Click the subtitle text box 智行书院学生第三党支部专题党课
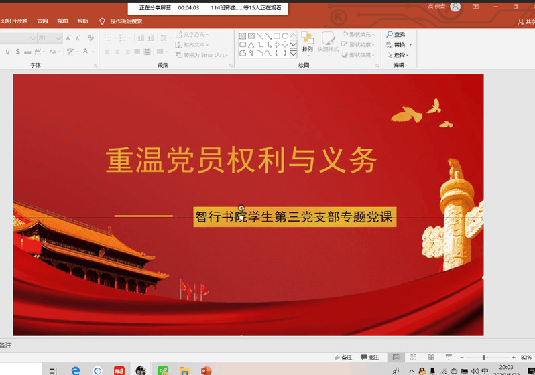Screen dimensions: 535x375 pyautogui.click(x=294, y=217)
